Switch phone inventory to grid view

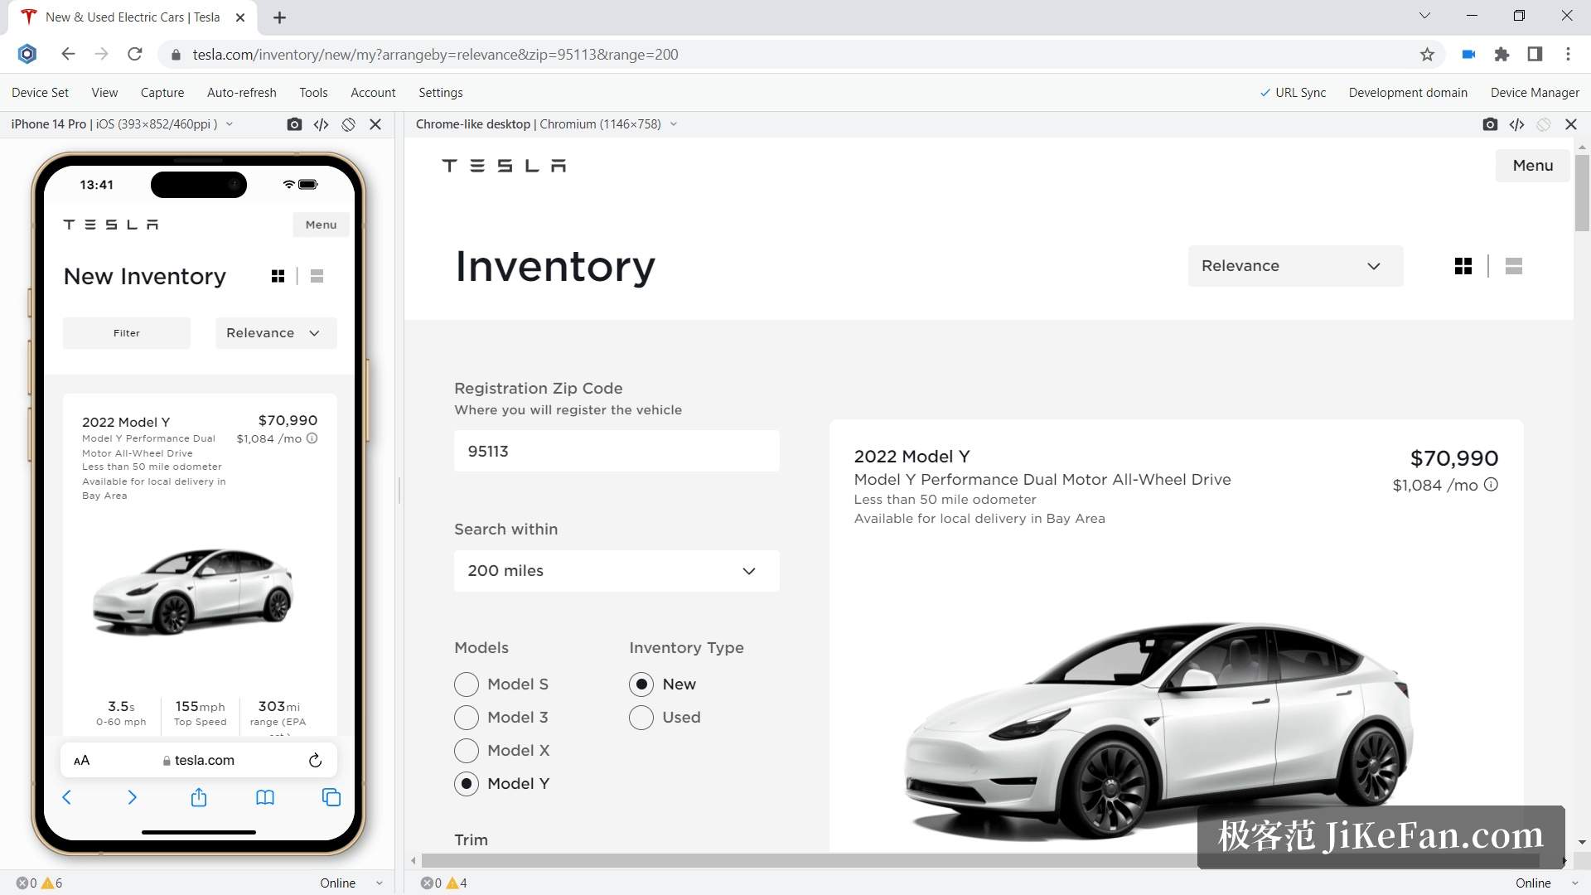[x=278, y=276]
